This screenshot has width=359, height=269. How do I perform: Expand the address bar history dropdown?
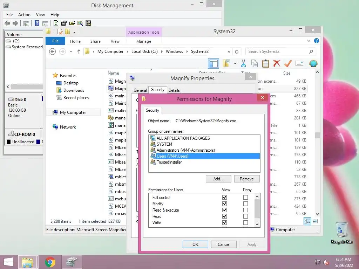coord(229,51)
